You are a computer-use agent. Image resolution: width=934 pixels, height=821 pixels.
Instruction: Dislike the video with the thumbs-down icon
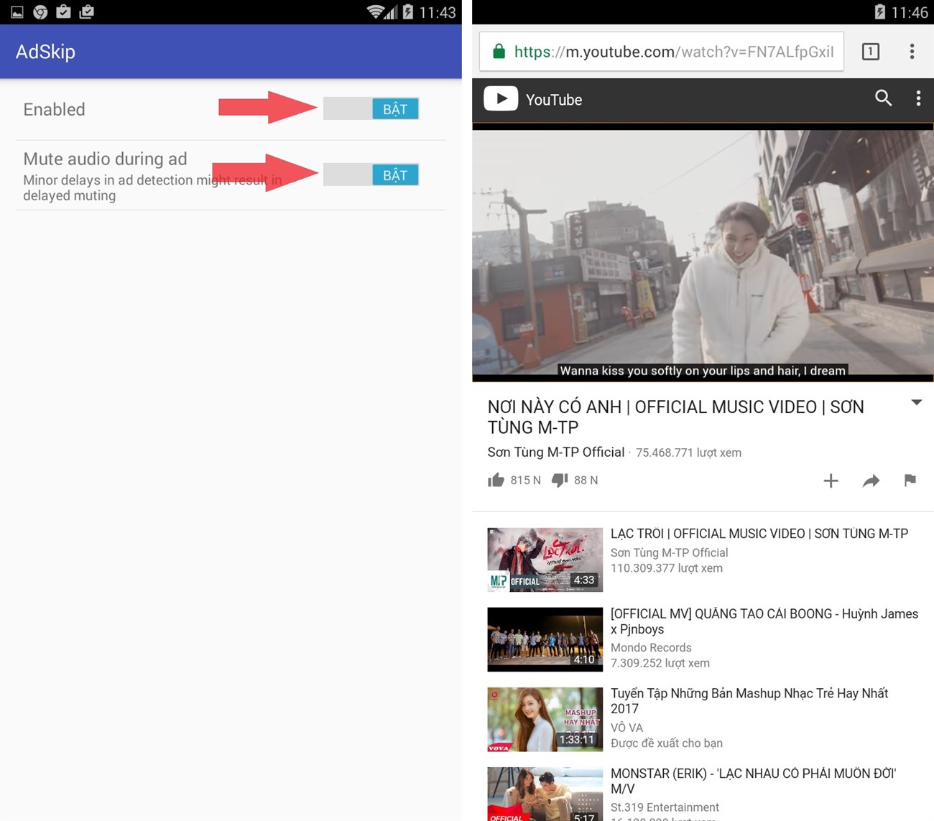coord(560,480)
